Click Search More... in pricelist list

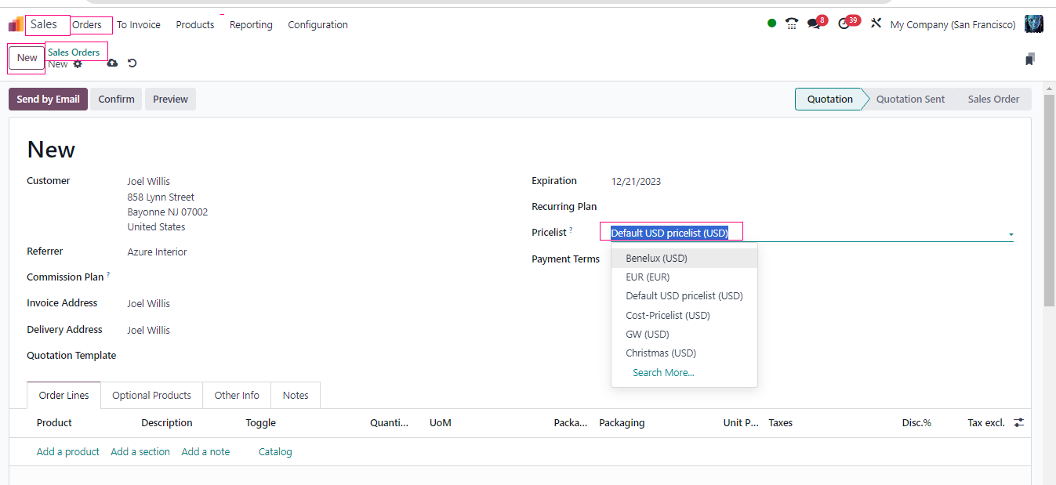[x=663, y=373]
